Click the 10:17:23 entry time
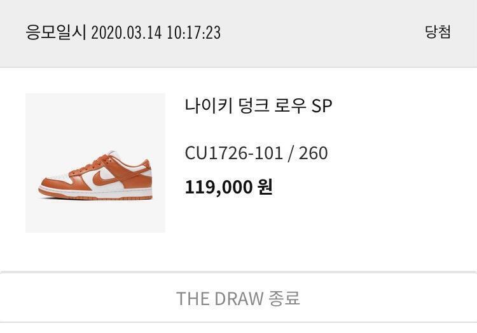The image size is (477, 333). click(x=194, y=33)
